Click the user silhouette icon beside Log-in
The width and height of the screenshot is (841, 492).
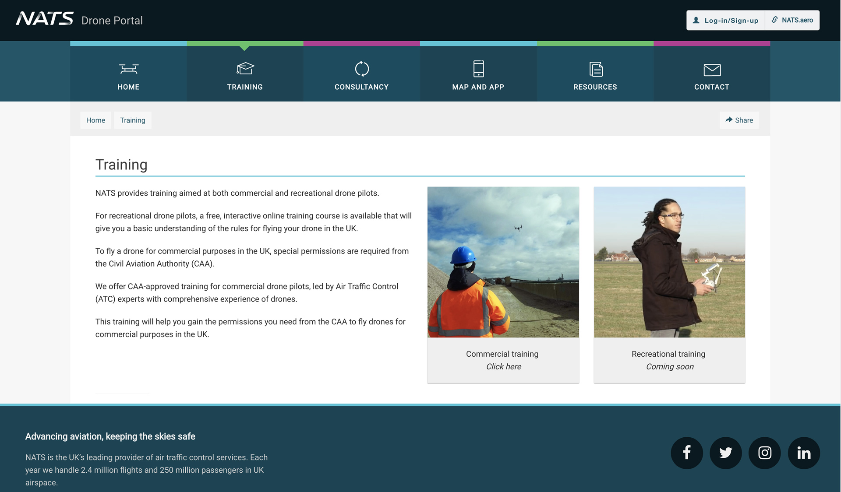click(696, 20)
